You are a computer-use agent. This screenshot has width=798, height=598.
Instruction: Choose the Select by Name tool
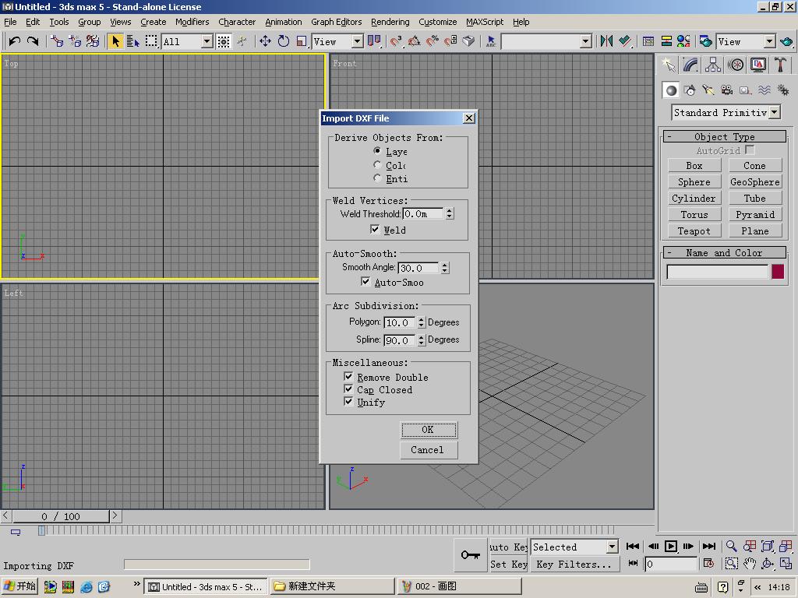point(133,41)
